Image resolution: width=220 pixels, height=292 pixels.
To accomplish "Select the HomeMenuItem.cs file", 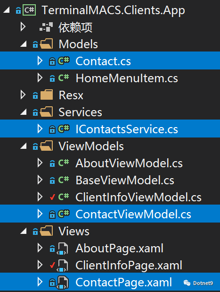I will (x=127, y=78).
